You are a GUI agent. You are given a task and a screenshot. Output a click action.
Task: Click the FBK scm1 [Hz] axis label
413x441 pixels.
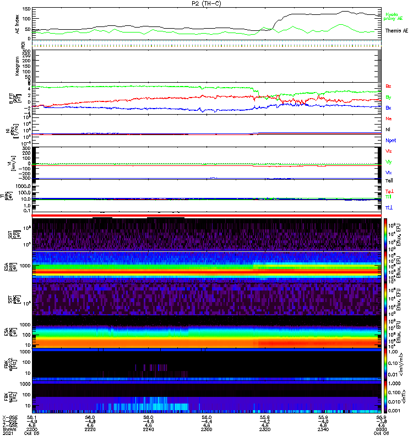[x=10, y=396]
